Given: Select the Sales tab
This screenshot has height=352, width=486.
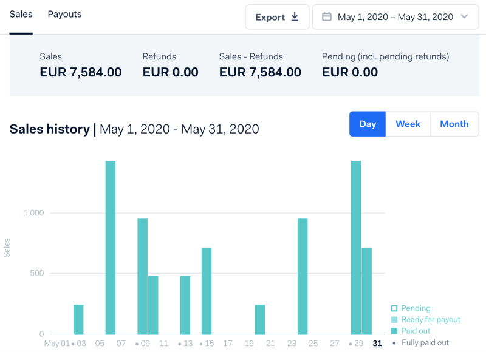Looking at the screenshot, I should coord(21,14).
